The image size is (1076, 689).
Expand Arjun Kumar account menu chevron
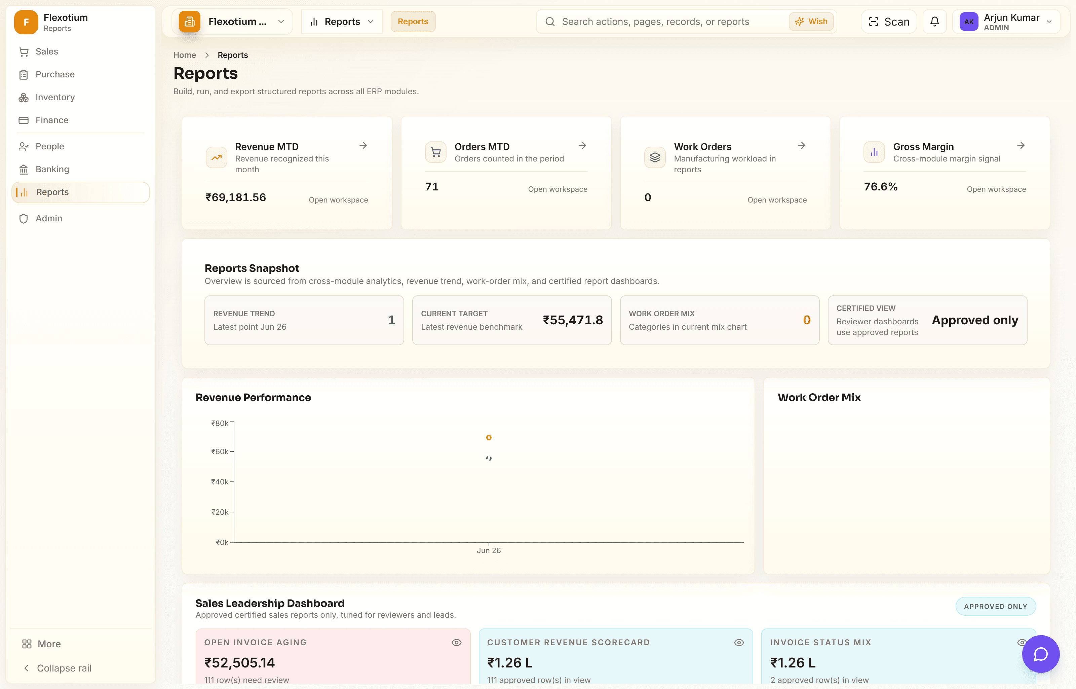pyautogui.click(x=1049, y=22)
